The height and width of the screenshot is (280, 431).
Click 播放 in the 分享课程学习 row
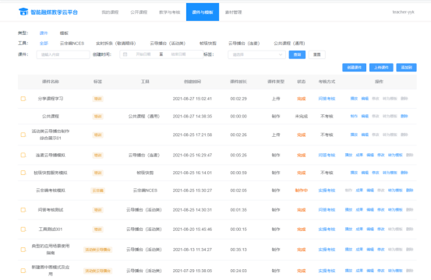point(354,99)
